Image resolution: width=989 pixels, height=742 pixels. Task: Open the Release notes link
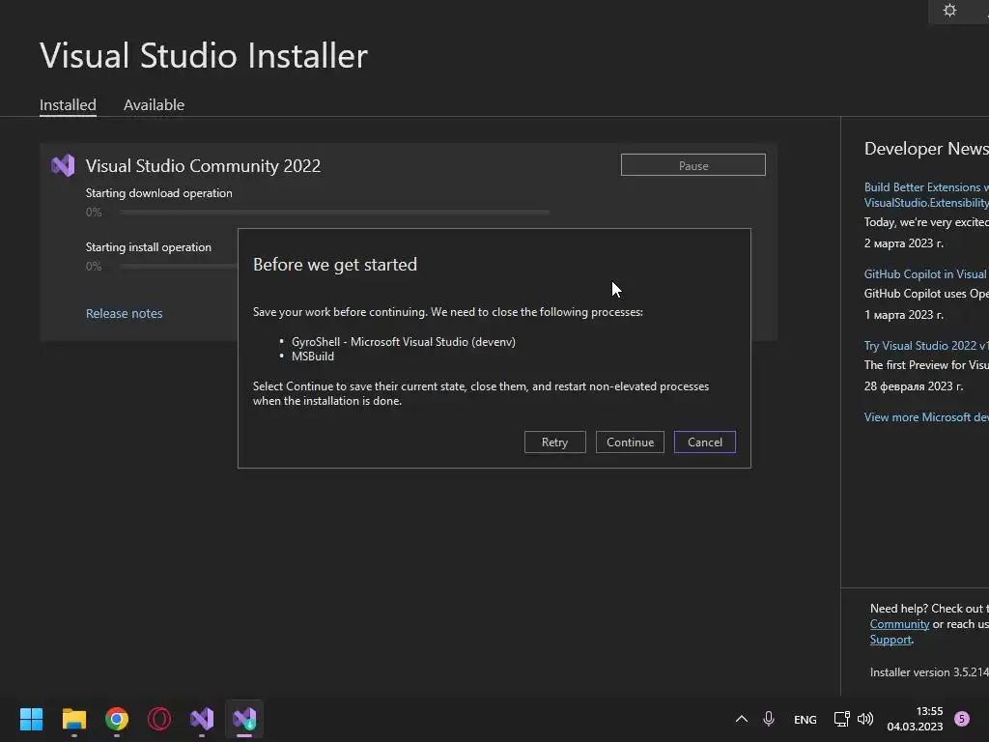pos(125,314)
